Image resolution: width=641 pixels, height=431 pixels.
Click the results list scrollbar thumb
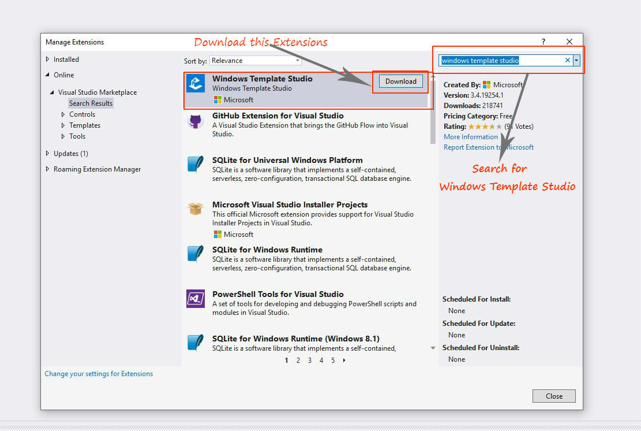click(x=433, y=111)
